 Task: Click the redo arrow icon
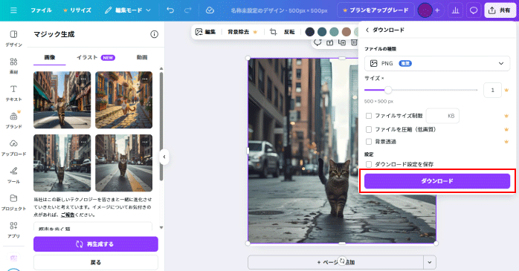tap(187, 10)
